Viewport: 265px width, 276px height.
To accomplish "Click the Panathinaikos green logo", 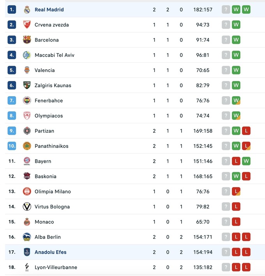I will 27,146.
